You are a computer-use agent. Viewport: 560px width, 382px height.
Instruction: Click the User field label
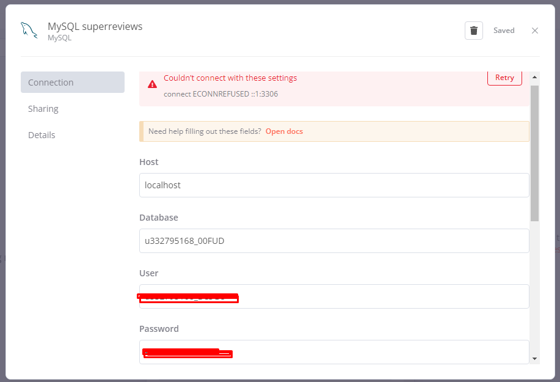click(x=148, y=273)
